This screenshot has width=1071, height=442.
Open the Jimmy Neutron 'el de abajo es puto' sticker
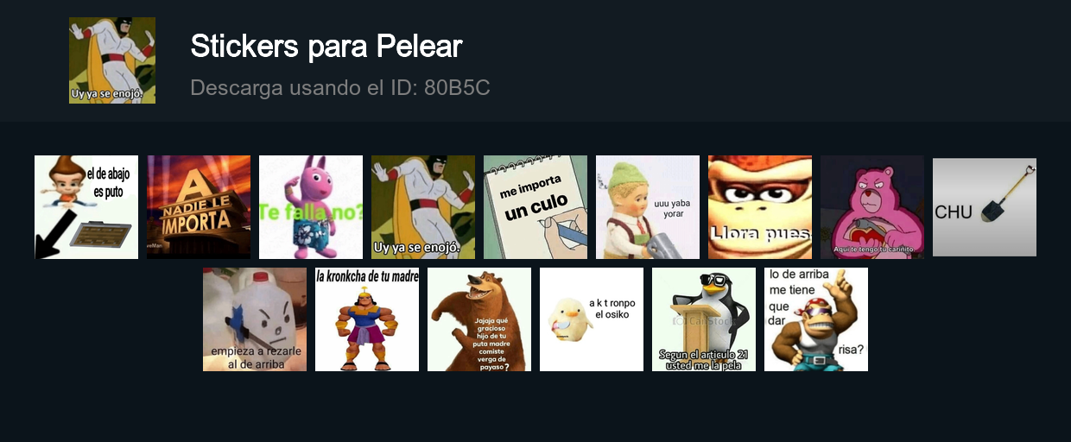pos(86,207)
